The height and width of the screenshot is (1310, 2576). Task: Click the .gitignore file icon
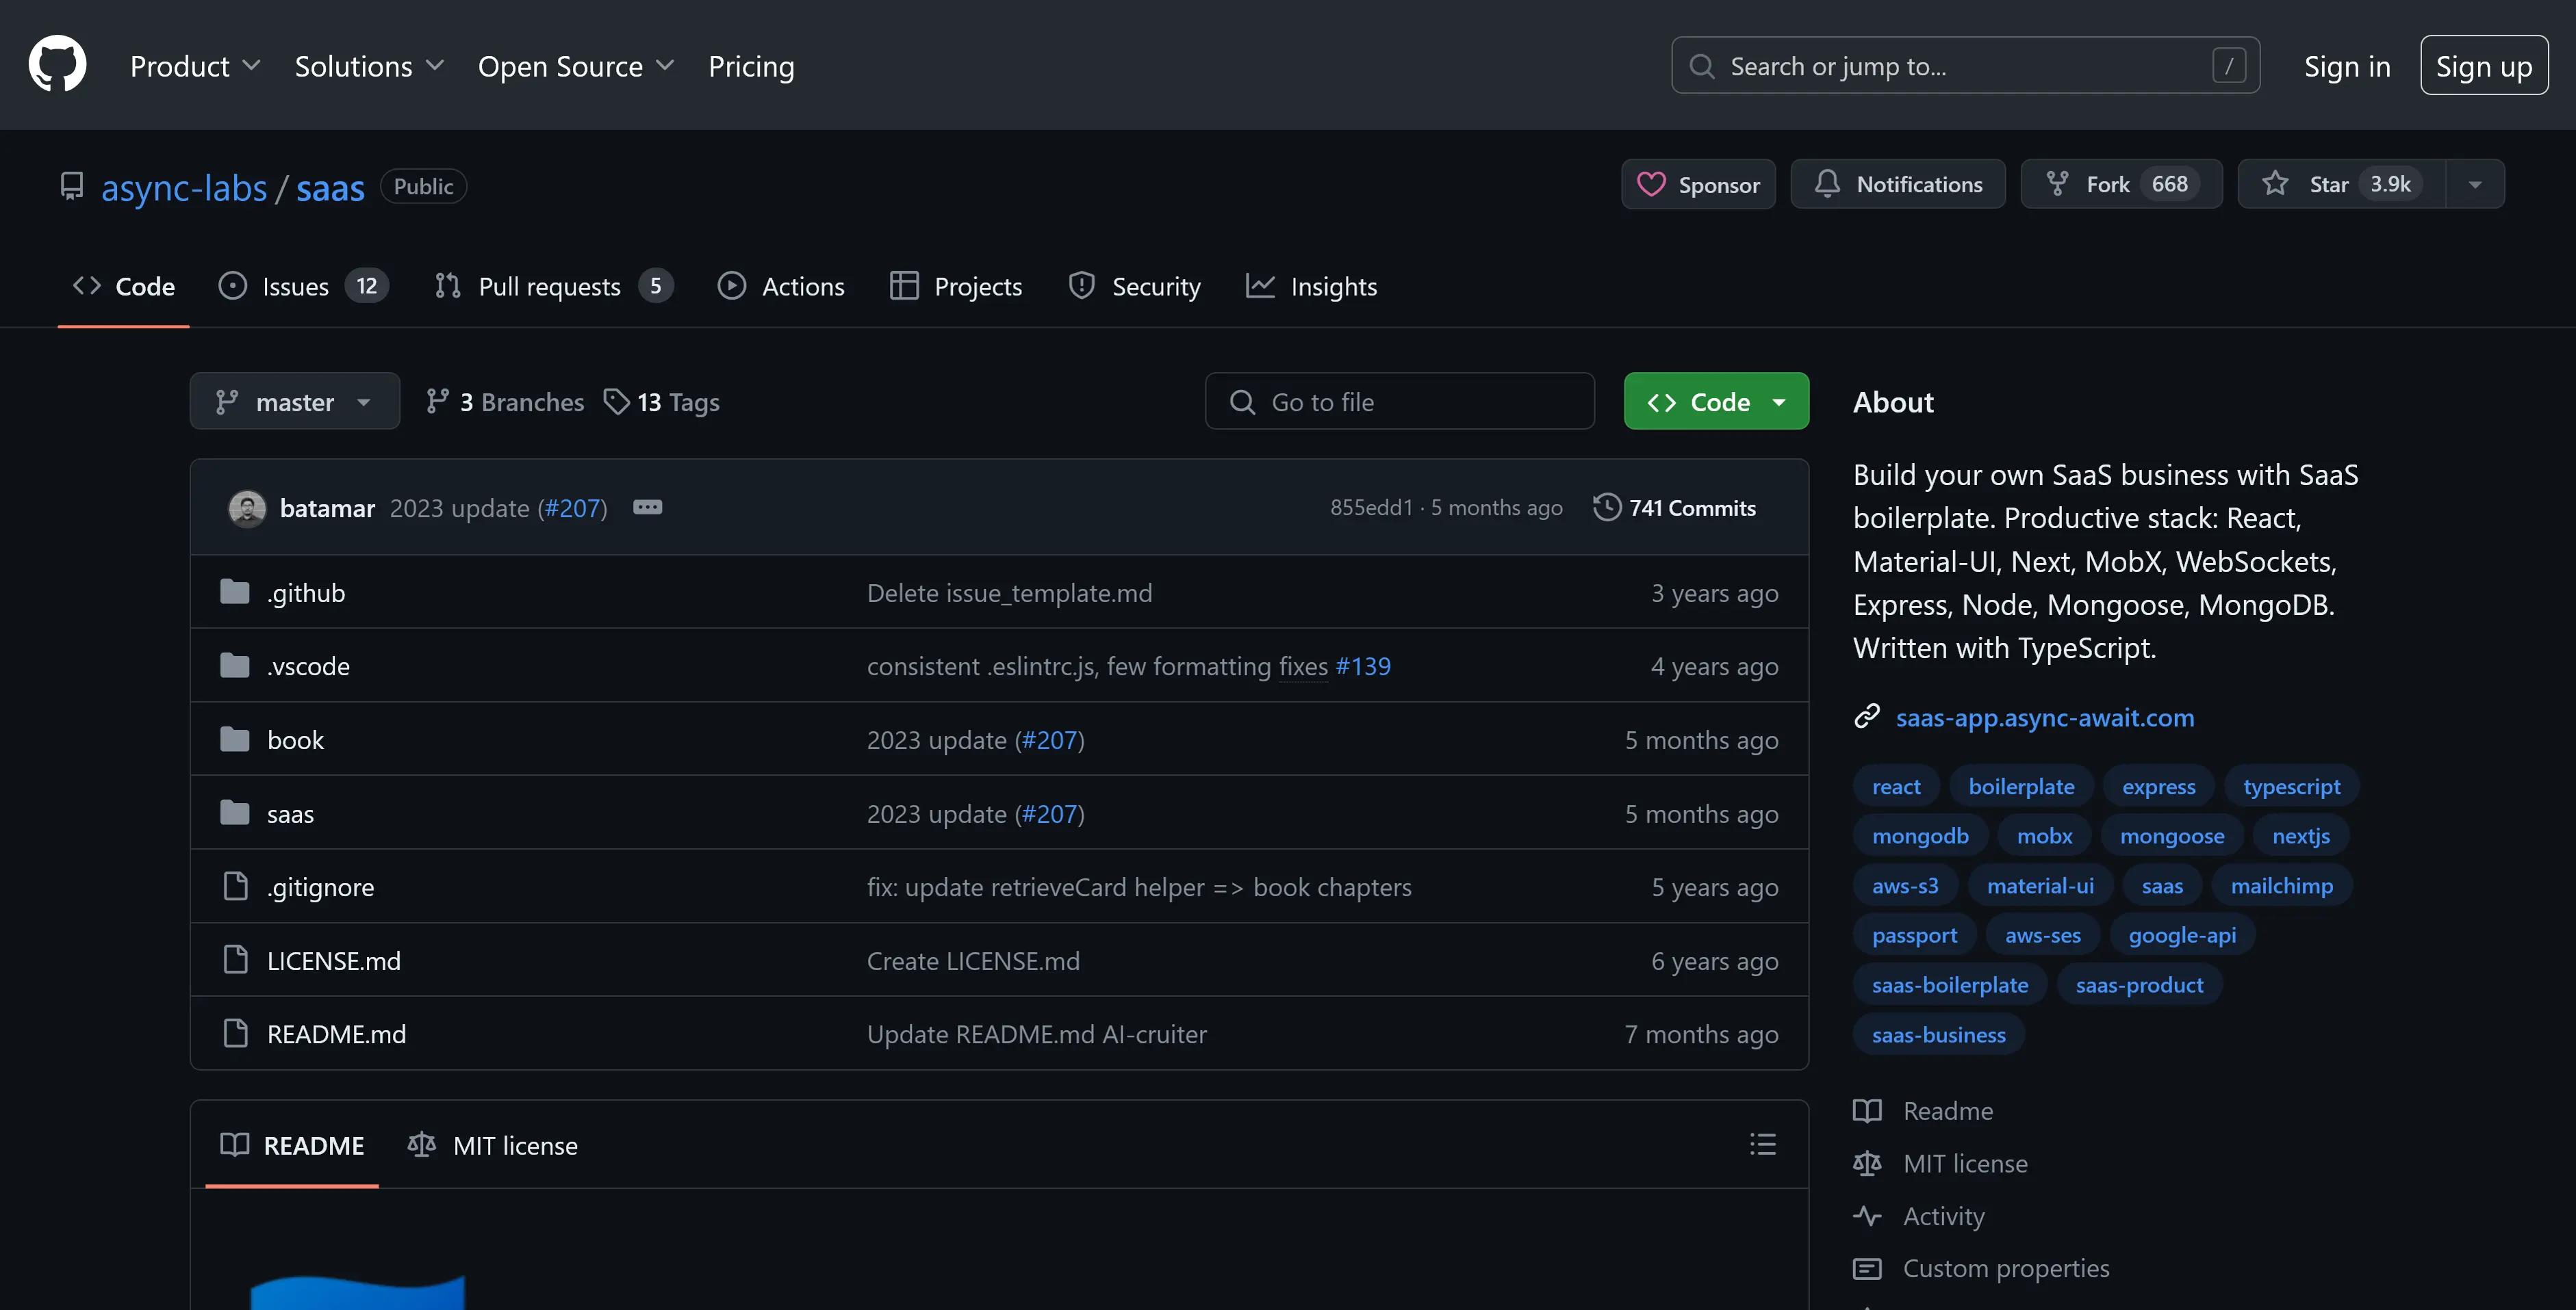(x=235, y=887)
